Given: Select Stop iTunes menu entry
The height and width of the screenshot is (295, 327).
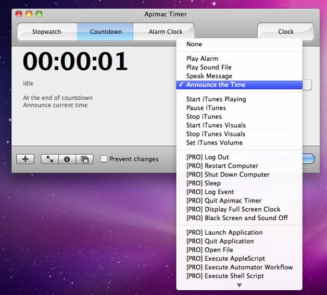Looking at the screenshot, I should 239,117.
